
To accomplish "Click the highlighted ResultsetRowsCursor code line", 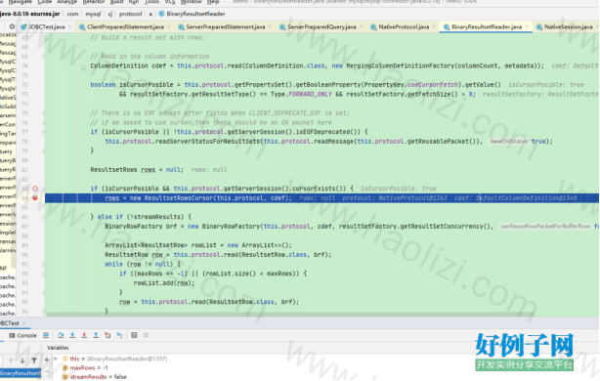I will click(x=321, y=197).
